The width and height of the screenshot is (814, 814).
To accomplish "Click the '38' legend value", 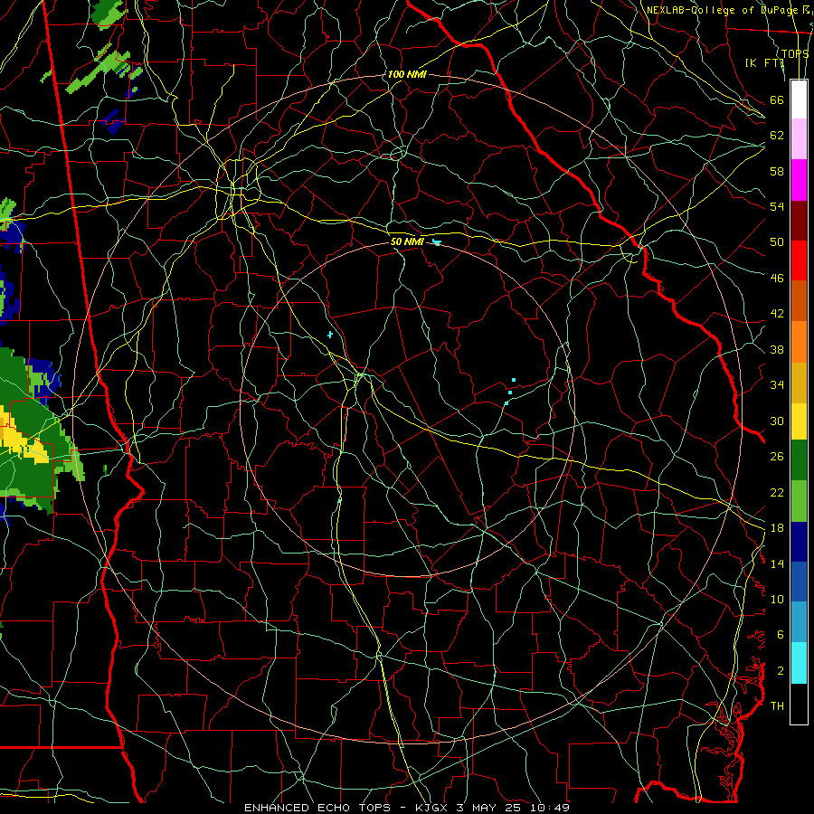I will coord(777,349).
